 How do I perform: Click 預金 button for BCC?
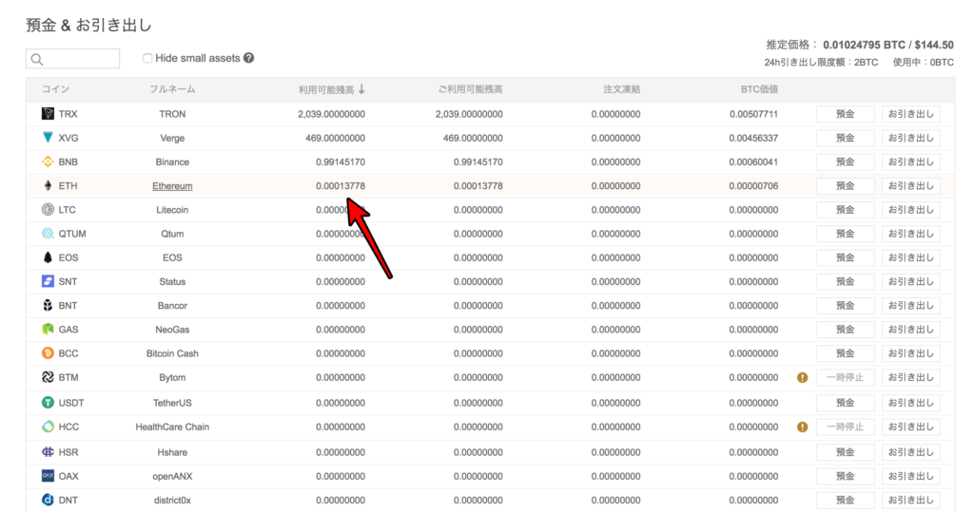coord(845,353)
